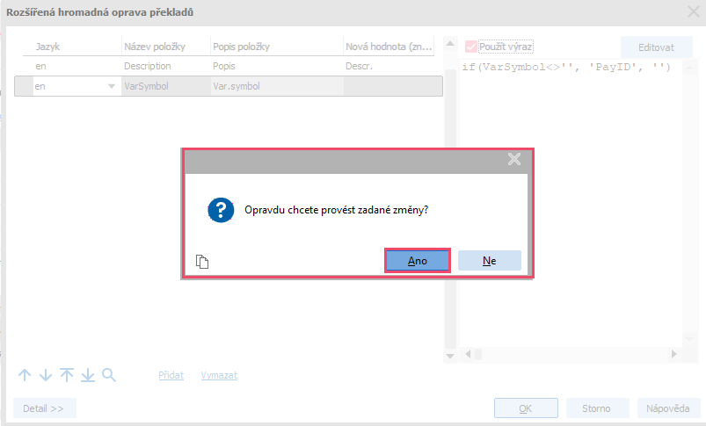Click the move row up arrow icon
The height and width of the screenshot is (426, 706).
tap(25, 375)
